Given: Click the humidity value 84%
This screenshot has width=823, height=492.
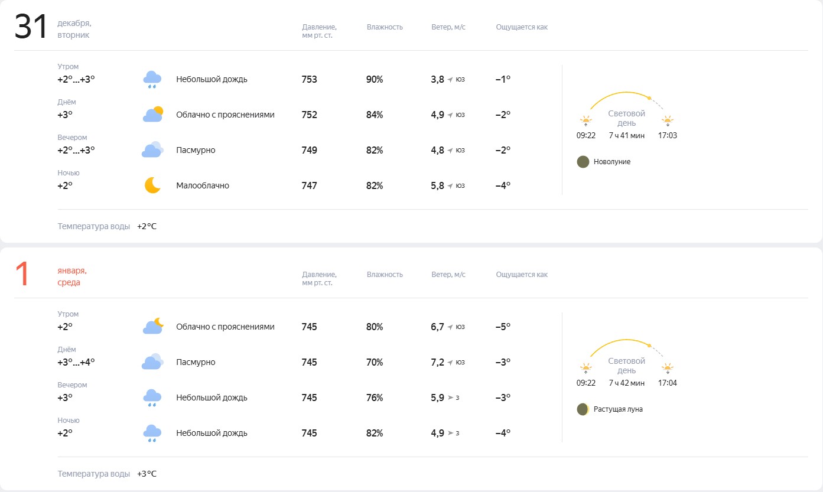Looking at the screenshot, I should [375, 115].
